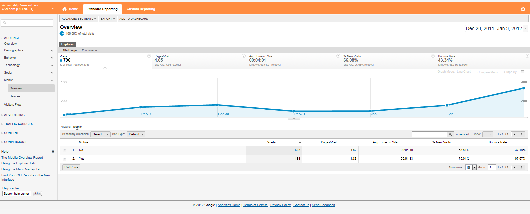
Task: Go to next page in top pagination
Action: pos(522,134)
